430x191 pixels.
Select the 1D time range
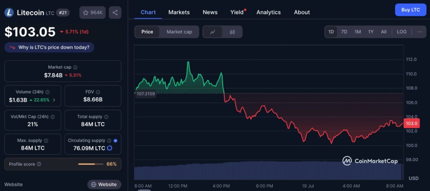point(331,32)
